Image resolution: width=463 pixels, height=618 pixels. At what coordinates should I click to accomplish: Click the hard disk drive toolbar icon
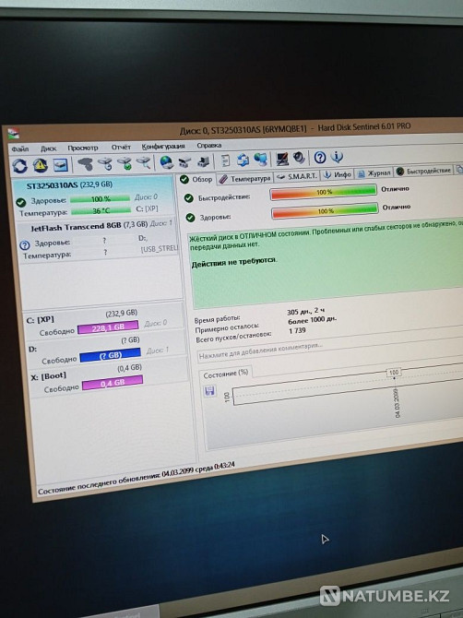click(60, 165)
